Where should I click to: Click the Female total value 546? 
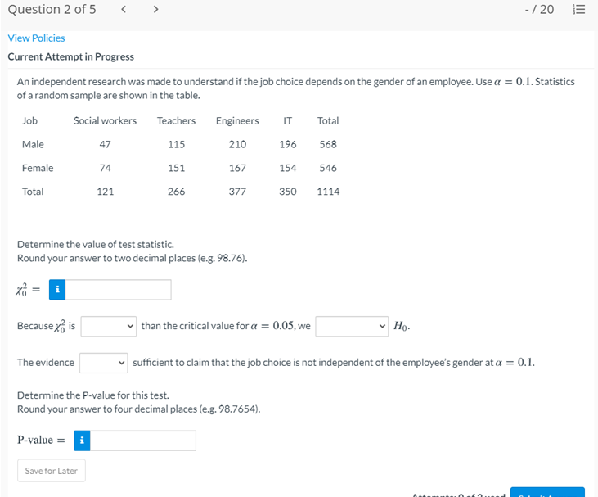click(x=328, y=168)
